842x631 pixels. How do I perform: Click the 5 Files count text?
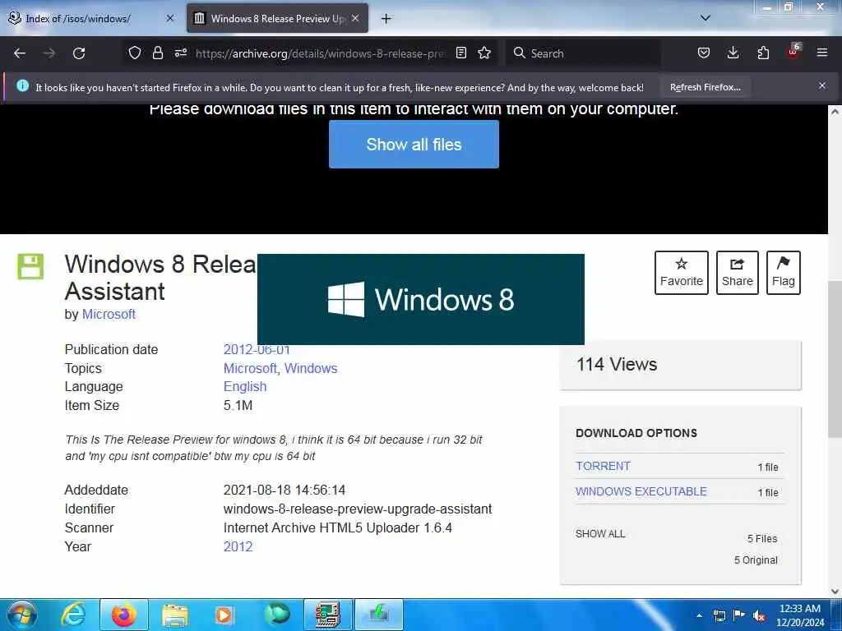(762, 539)
